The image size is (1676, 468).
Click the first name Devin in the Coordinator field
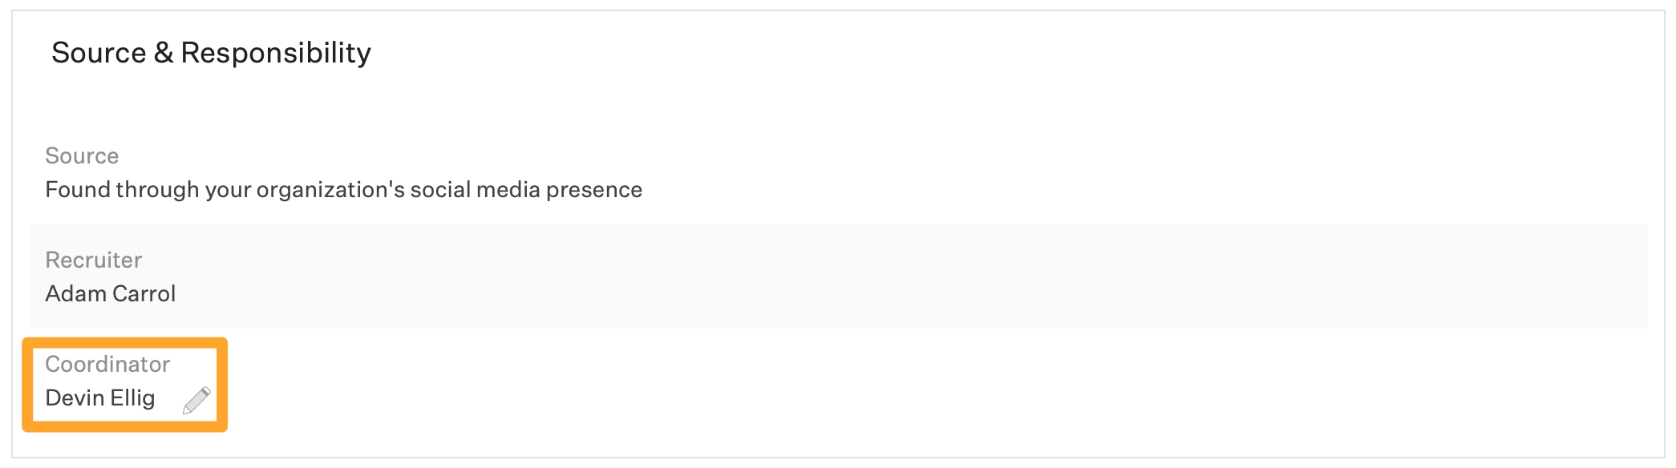point(75,398)
